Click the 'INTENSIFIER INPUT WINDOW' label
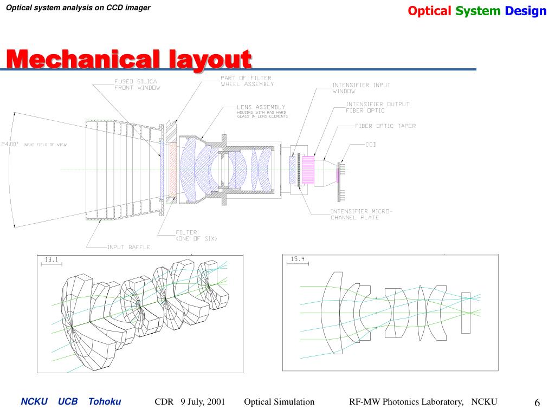555x416 pixels. pyautogui.click(x=361, y=88)
